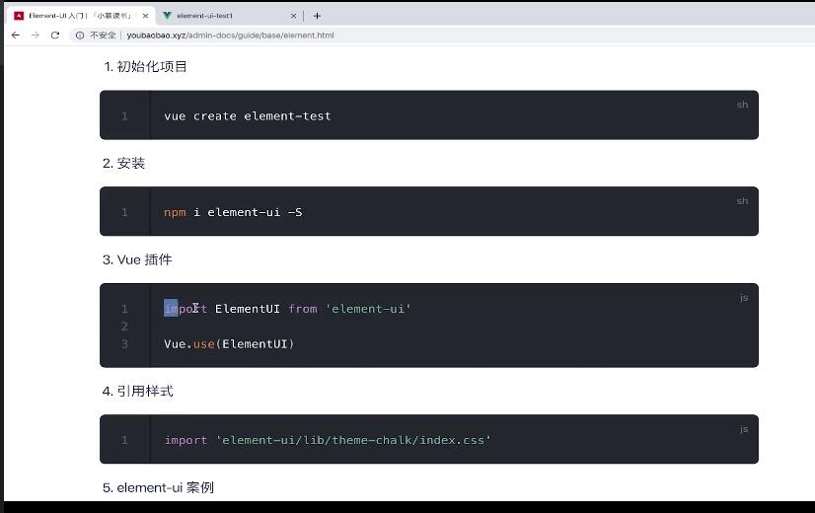Click the heading 1. 初始化项目
Viewport: 815px width, 513px height.
[146, 66]
